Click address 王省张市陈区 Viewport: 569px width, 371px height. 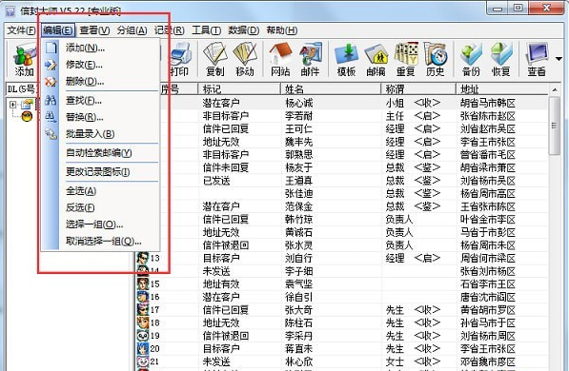point(488,206)
